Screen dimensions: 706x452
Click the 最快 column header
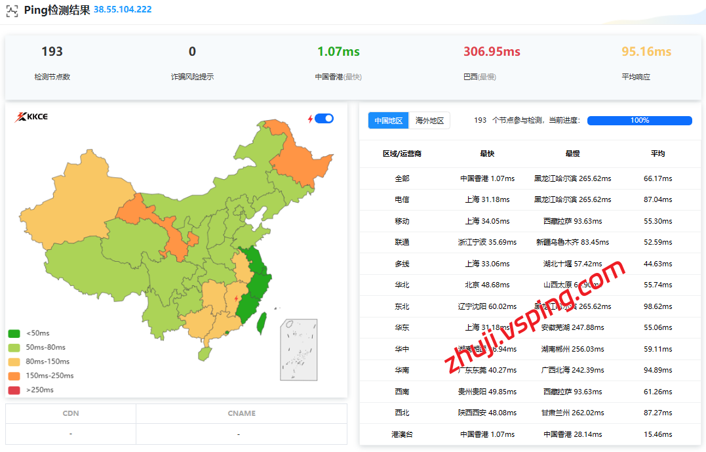(487, 154)
